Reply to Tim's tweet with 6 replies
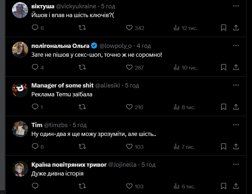Image resolution: width=252 pixels, height=194 pixels. [x=35, y=146]
